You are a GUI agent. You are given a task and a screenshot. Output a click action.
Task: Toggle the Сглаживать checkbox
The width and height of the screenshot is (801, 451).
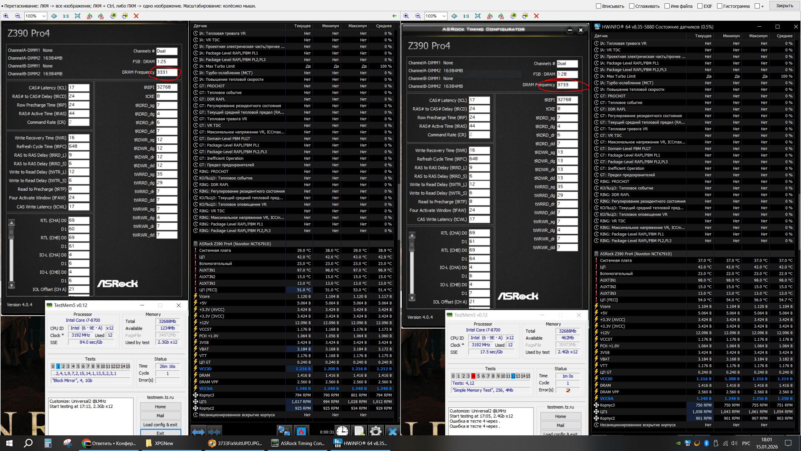(x=632, y=6)
